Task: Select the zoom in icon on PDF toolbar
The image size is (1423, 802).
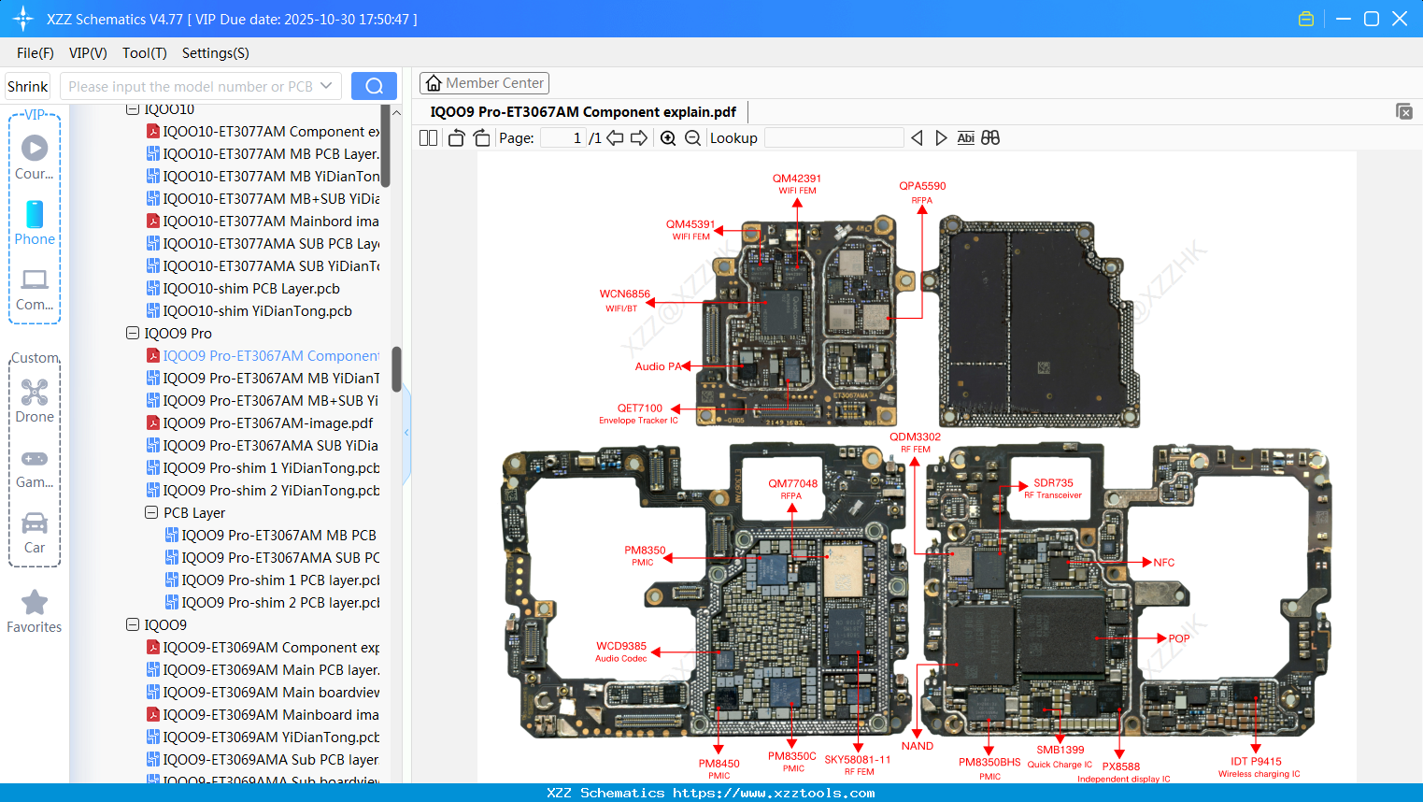Action: click(668, 137)
